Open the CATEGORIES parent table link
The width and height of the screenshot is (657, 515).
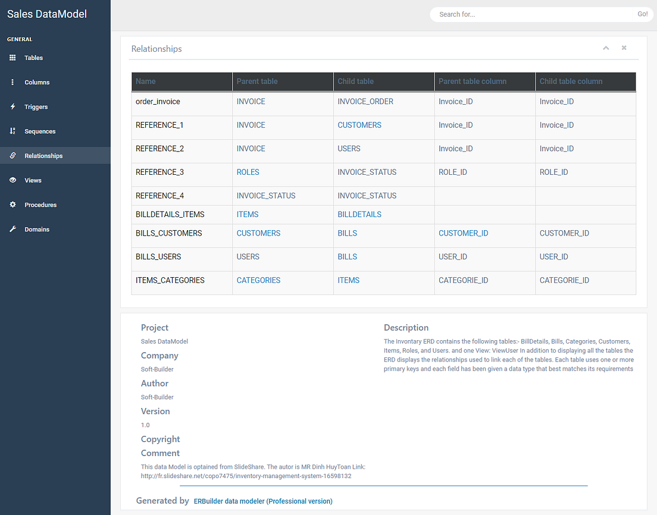click(258, 280)
